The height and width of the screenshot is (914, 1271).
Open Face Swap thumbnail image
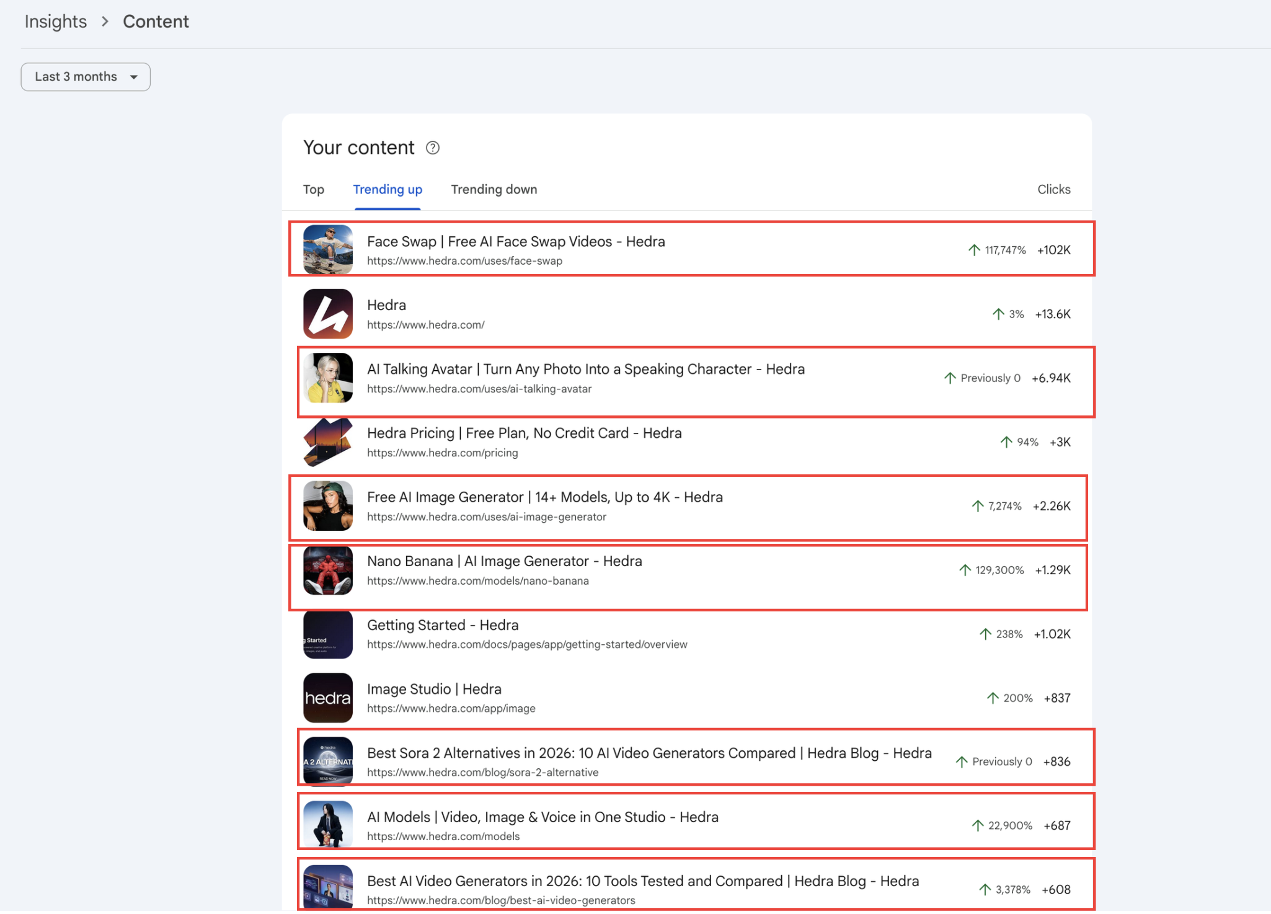(x=328, y=250)
